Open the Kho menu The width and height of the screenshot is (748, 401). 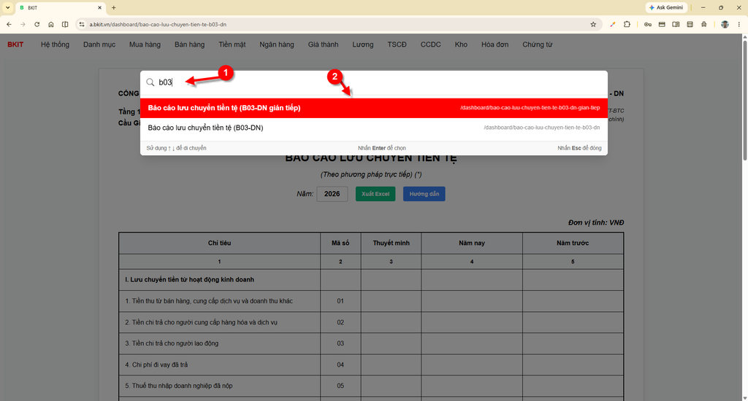(x=461, y=44)
